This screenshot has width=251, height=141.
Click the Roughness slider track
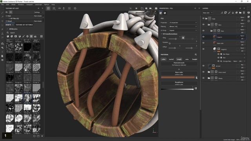[x=177, y=89]
